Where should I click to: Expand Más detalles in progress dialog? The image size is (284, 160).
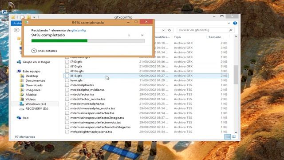(44, 51)
